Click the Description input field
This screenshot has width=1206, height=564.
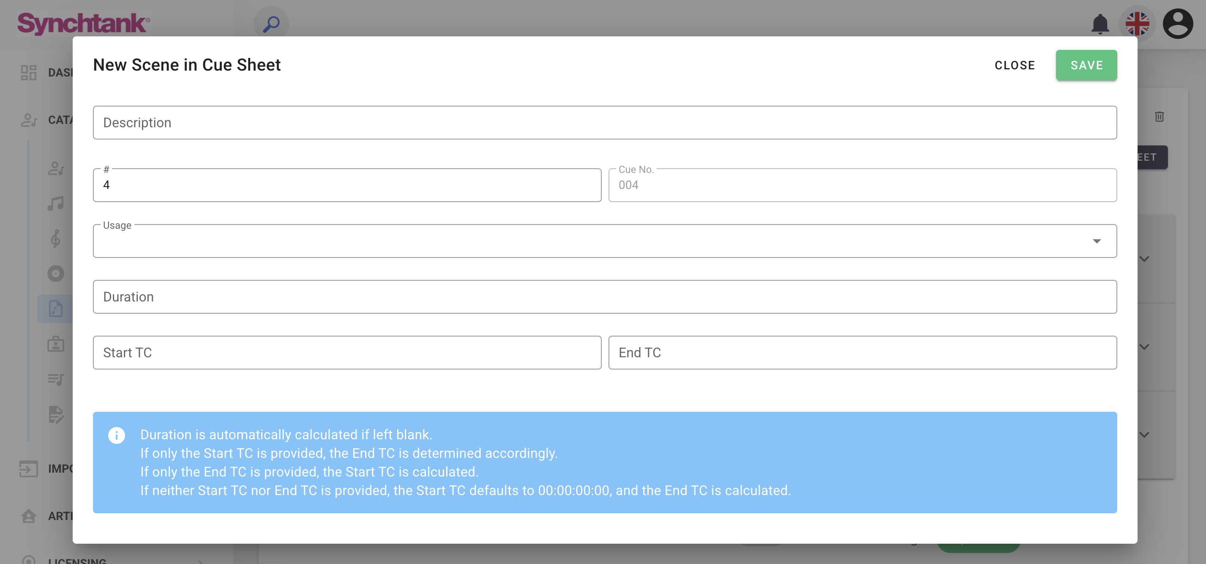tap(604, 123)
